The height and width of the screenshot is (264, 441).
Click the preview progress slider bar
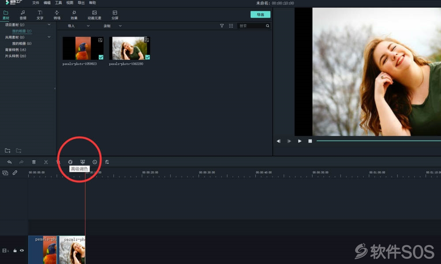[x=378, y=141]
